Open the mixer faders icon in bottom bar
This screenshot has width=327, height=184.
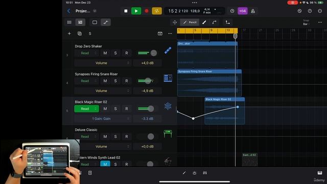[x=205, y=173]
